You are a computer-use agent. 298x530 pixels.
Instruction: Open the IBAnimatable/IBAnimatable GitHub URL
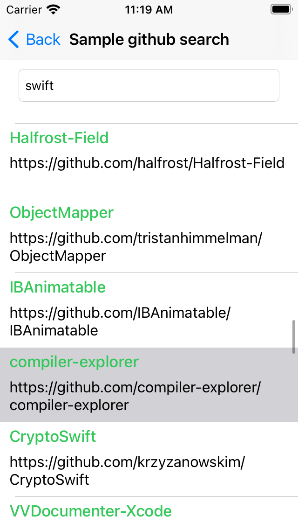click(x=120, y=321)
